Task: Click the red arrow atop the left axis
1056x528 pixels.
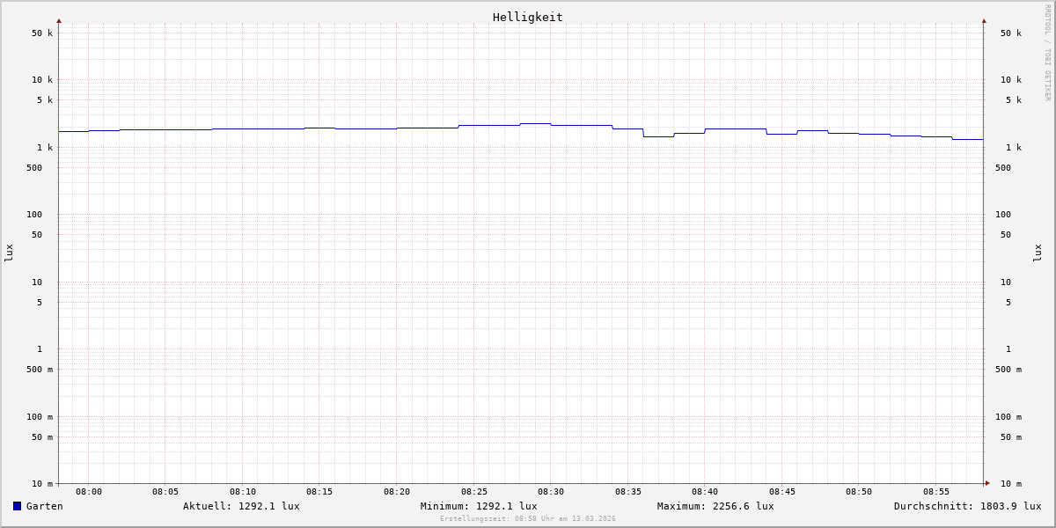Action: (x=59, y=20)
